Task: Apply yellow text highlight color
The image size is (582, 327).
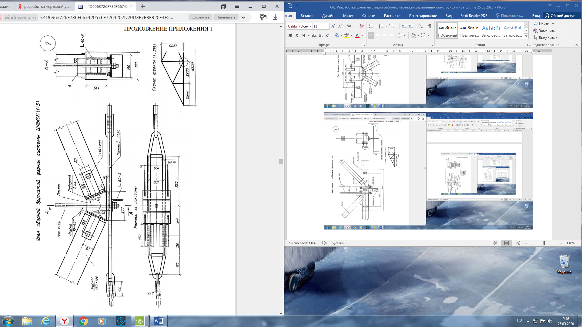Action: tap(347, 35)
